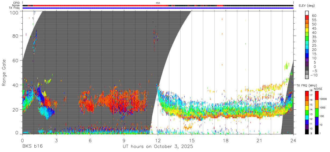Click the '60' tick on the Range Gate axis
Viewport: 330px width, 152px height.
click(16, 60)
